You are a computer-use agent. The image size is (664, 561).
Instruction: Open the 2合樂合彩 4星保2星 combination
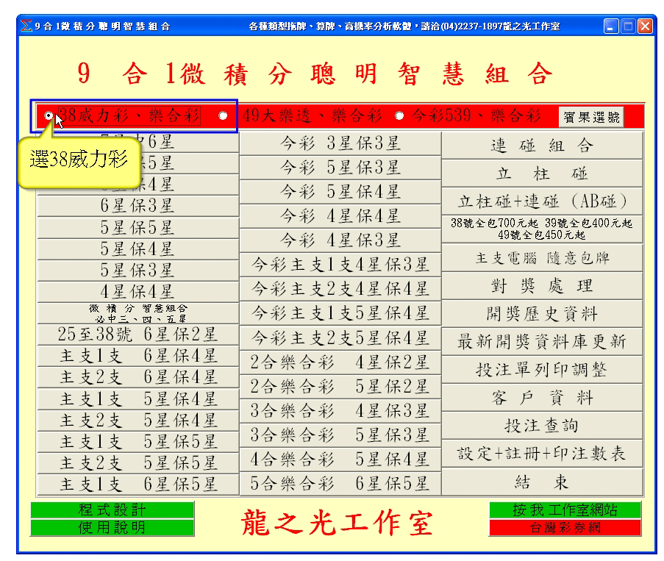pyautogui.click(x=340, y=362)
